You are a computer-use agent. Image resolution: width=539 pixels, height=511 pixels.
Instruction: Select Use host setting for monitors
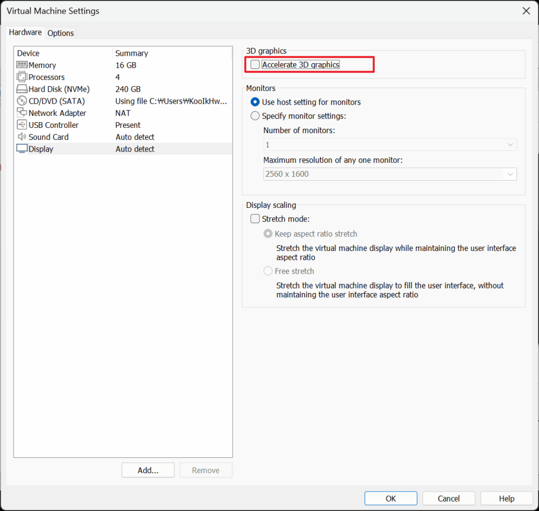click(255, 102)
